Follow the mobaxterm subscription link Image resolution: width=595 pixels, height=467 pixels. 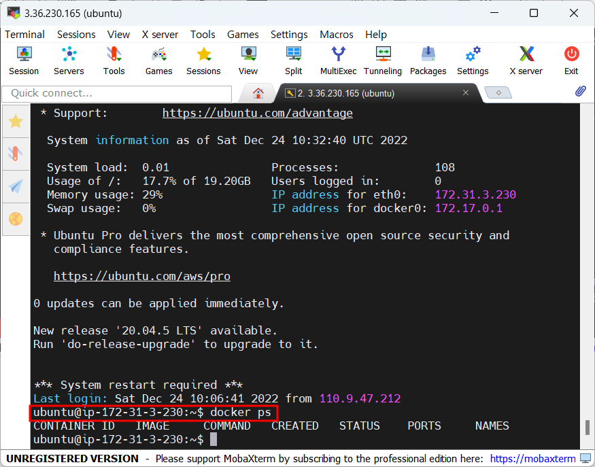[x=532, y=459]
